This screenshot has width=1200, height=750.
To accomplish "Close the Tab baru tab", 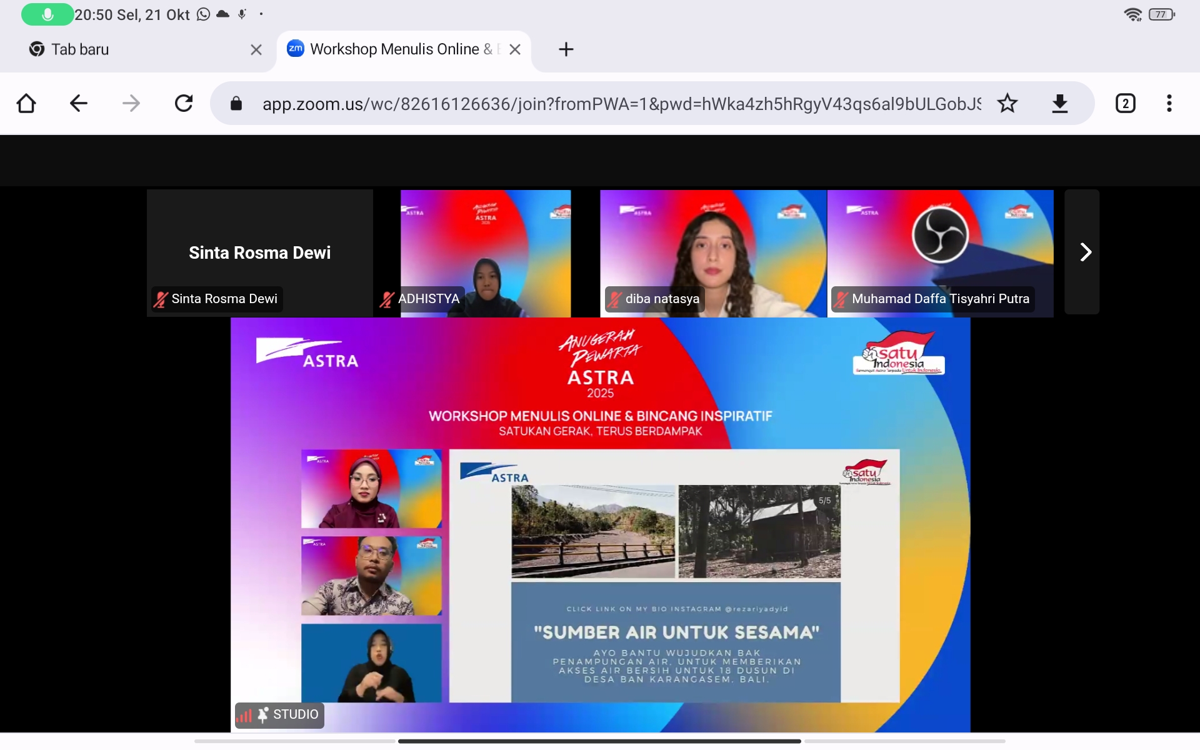I will [256, 49].
